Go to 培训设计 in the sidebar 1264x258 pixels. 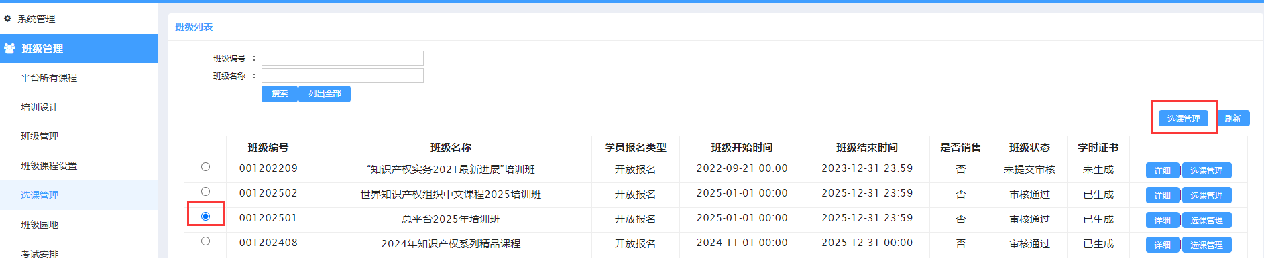(40, 107)
